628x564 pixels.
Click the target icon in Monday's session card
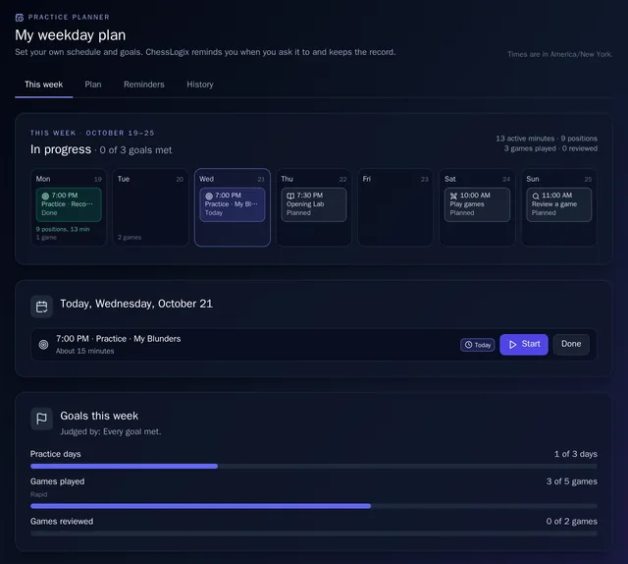[45, 196]
